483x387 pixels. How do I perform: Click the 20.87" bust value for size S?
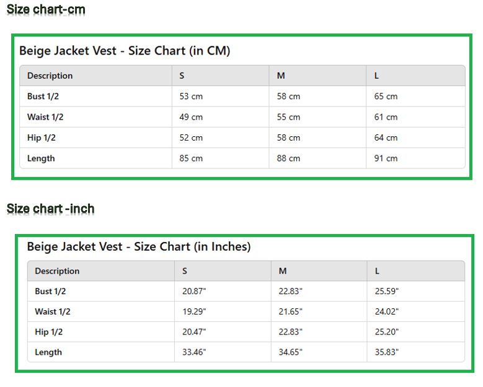click(x=194, y=291)
